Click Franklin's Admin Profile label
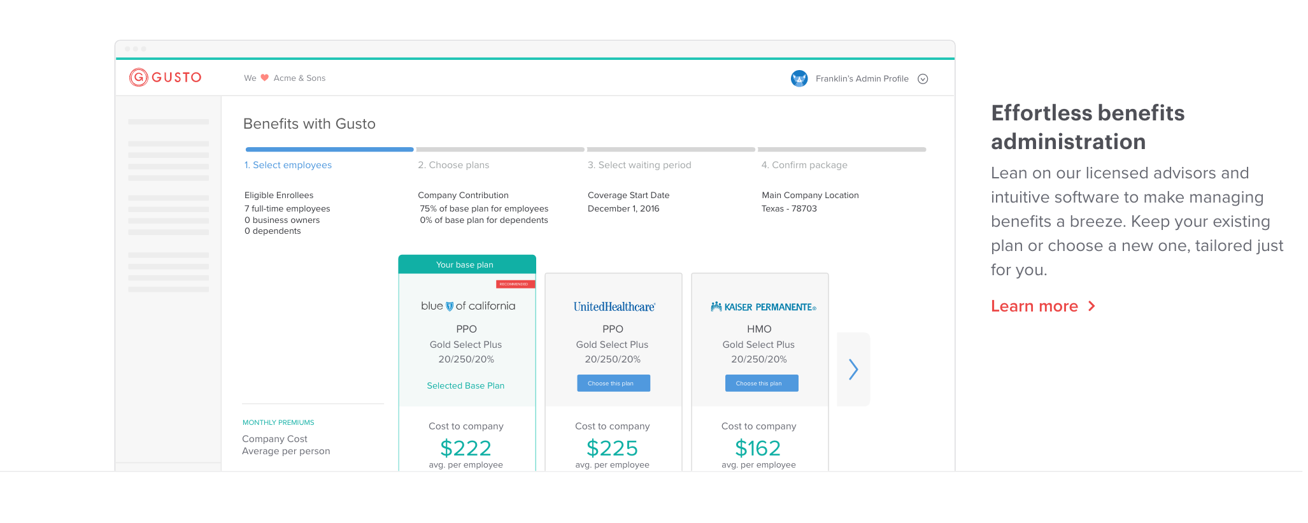 coord(862,78)
